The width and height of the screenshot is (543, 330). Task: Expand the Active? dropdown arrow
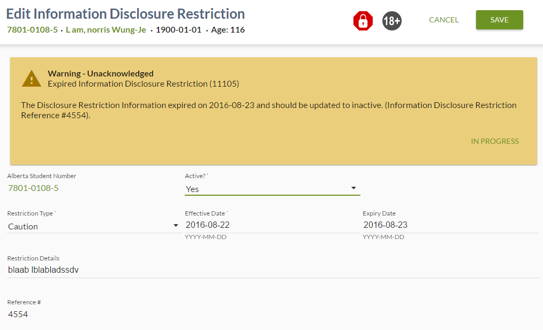pyautogui.click(x=353, y=188)
